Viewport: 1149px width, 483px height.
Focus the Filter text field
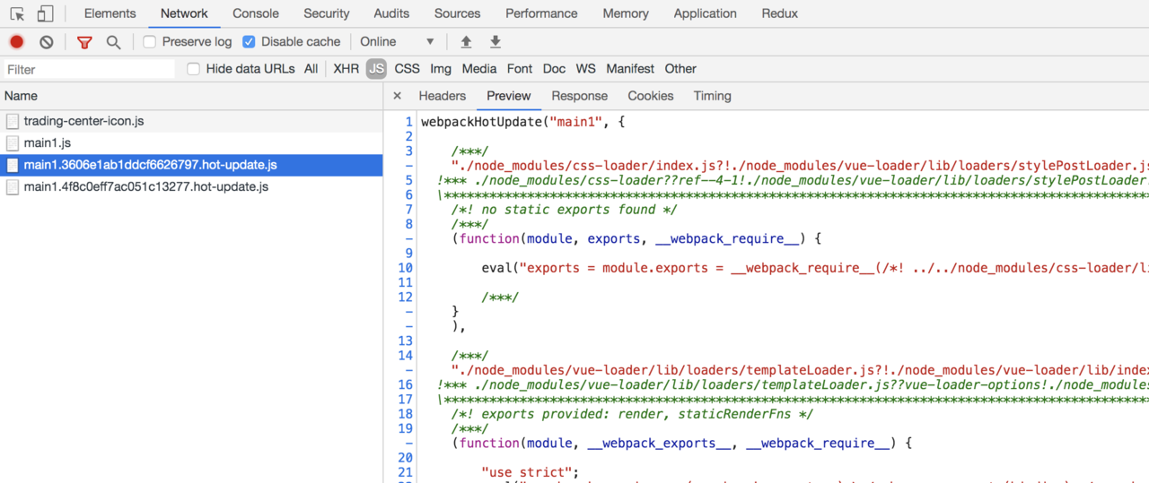pyautogui.click(x=88, y=69)
